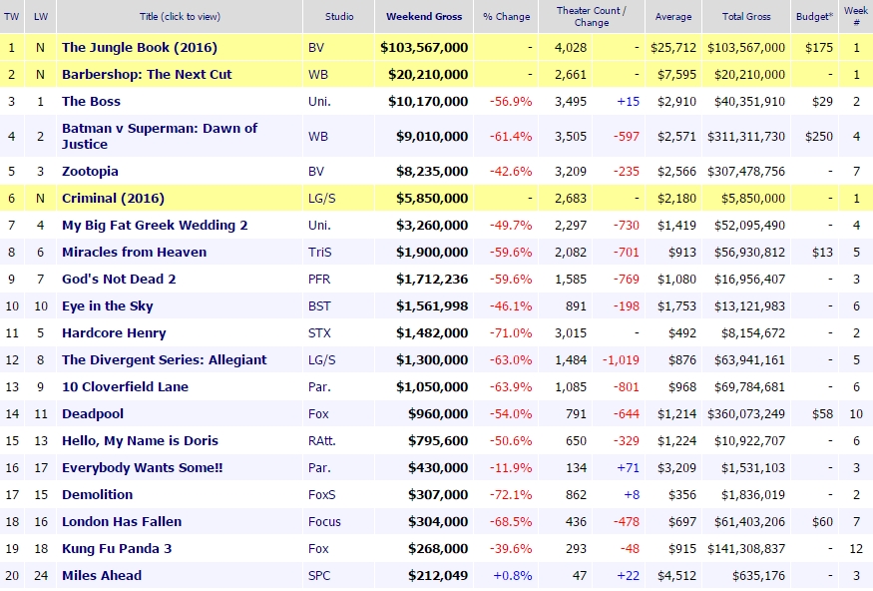Viewport: 873px width, 591px height.
Task: Open Par. studio link in 10 Cloverfield Lane row
Action: point(319,386)
